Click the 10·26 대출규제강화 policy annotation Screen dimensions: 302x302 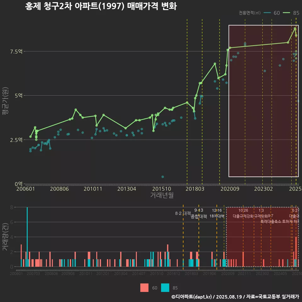pyautogui.click(x=243, y=213)
